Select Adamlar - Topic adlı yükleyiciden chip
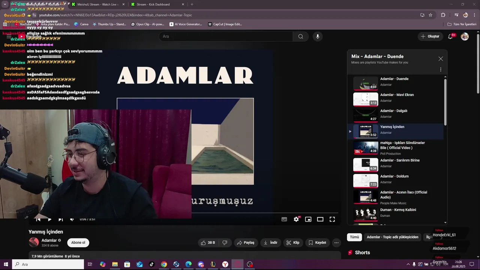Screen dimensions: 480x270 click(x=392, y=237)
